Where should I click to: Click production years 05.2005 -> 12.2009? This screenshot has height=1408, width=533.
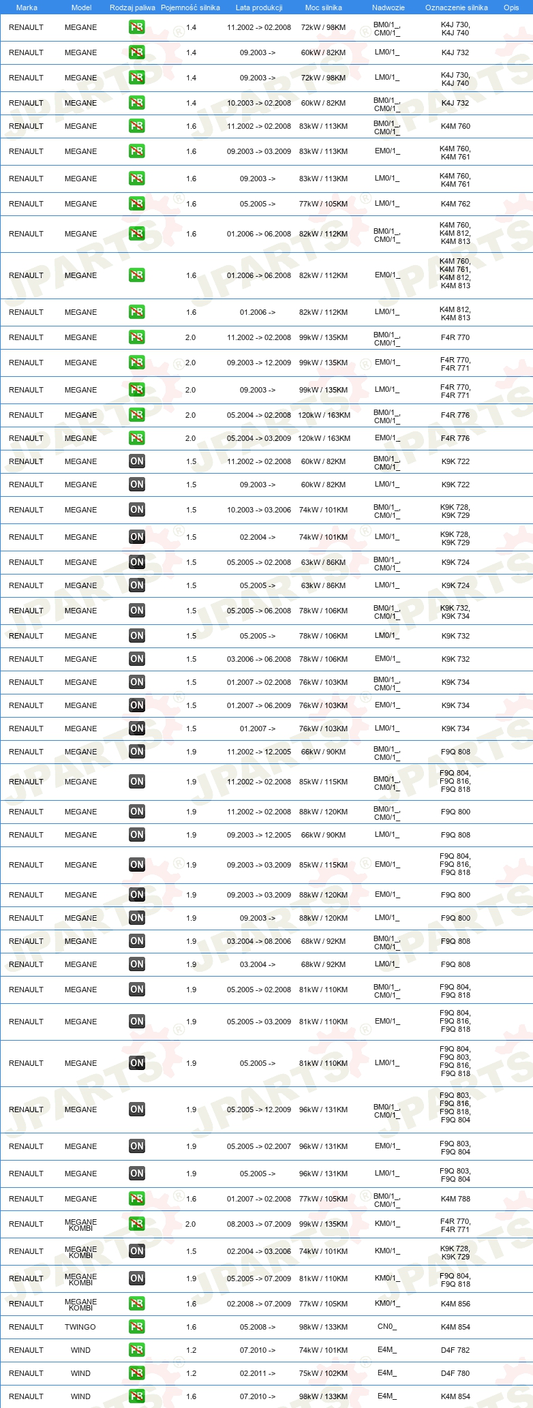(259, 1109)
